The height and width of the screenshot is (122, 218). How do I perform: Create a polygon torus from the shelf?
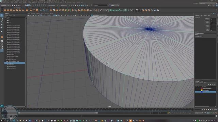[17, 11]
